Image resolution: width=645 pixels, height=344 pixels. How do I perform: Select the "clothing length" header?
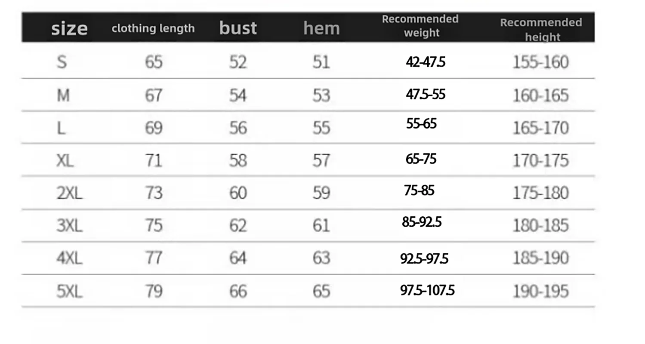point(153,28)
